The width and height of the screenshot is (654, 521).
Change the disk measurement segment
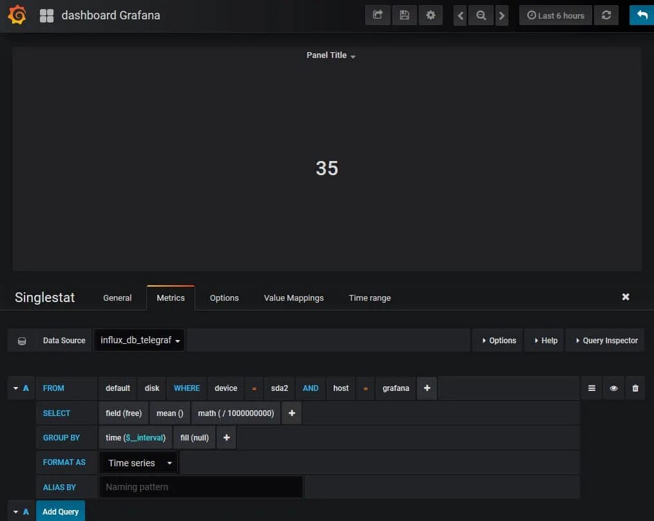pyautogui.click(x=152, y=388)
